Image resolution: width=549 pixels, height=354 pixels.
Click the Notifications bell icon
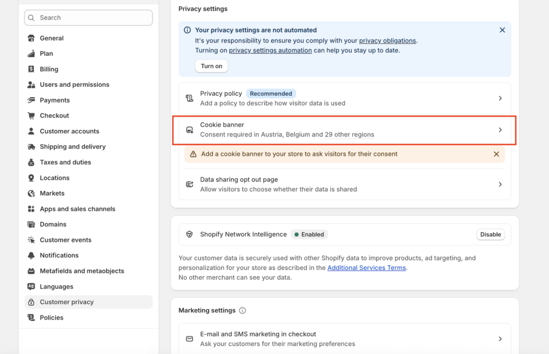pyautogui.click(x=31, y=255)
